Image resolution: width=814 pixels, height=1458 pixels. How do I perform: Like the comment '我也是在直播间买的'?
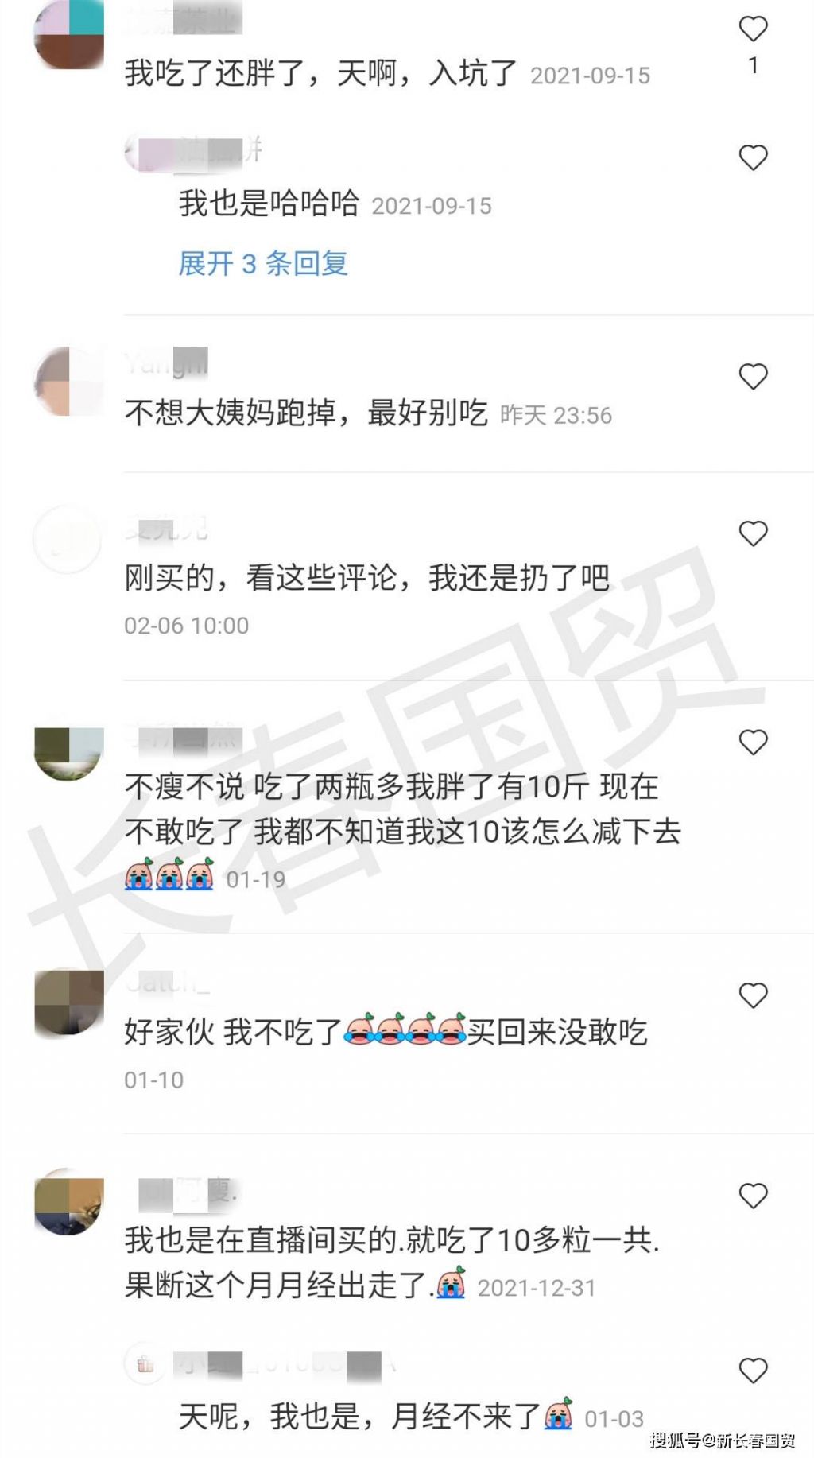tap(753, 1196)
